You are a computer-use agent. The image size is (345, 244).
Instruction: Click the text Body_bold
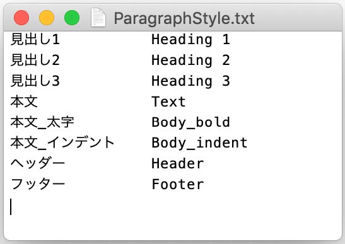point(190,122)
